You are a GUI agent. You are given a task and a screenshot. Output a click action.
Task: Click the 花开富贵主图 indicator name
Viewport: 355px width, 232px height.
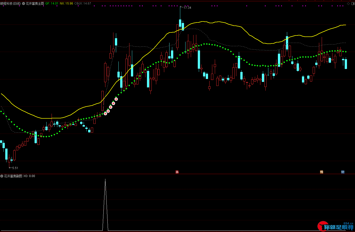click(x=35, y=3)
